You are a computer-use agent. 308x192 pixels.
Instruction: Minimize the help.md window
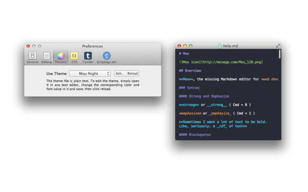point(185,46)
